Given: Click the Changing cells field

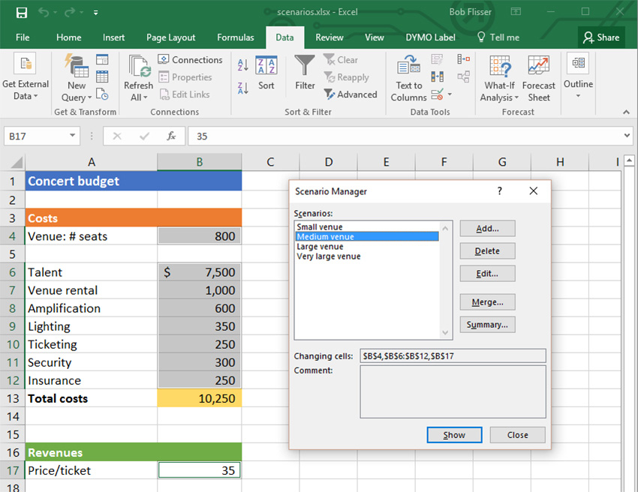Looking at the screenshot, I should (x=453, y=356).
